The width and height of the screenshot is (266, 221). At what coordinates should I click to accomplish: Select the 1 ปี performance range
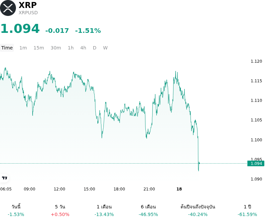(x=247, y=210)
